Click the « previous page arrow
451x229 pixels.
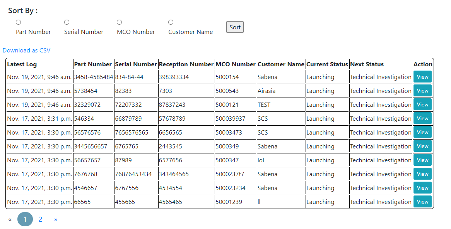10,219
